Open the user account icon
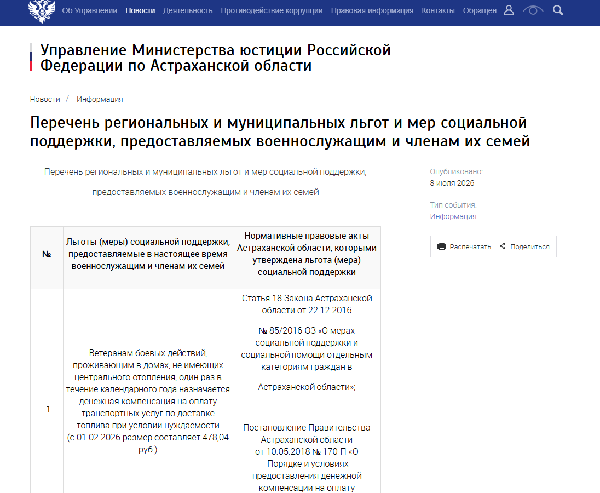The height and width of the screenshot is (493, 600). [509, 10]
